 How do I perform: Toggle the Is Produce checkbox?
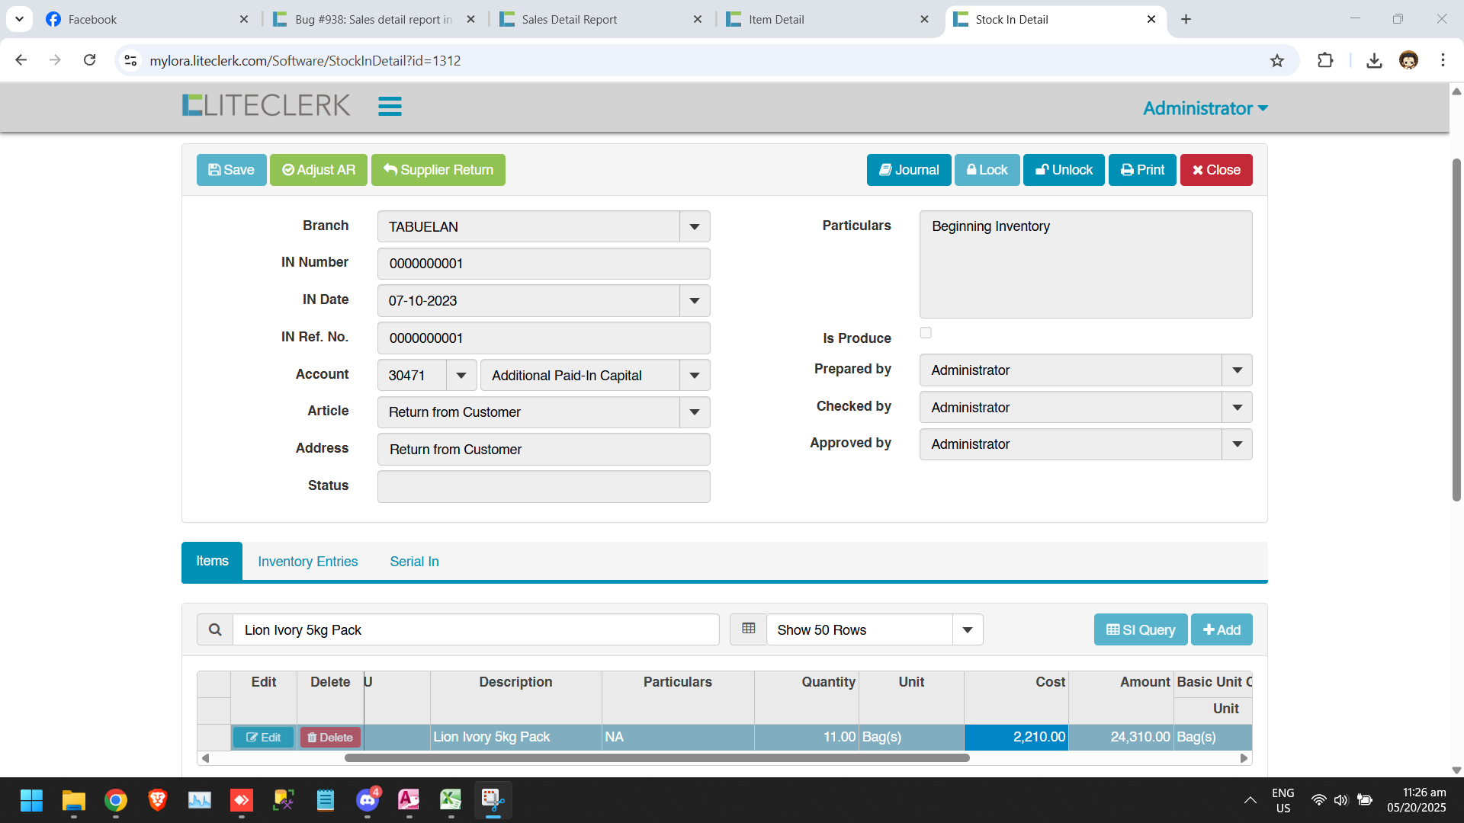[x=926, y=333]
